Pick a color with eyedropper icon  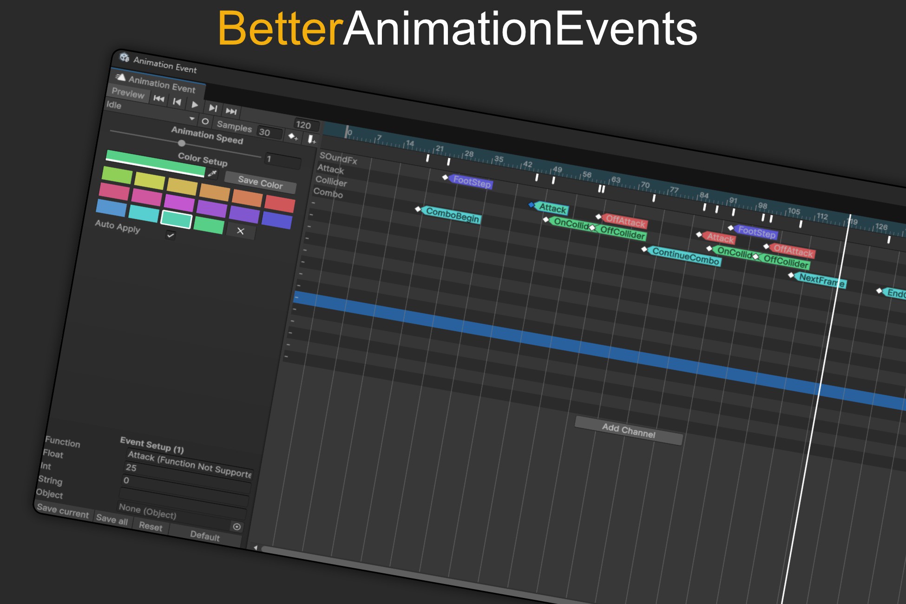point(212,174)
